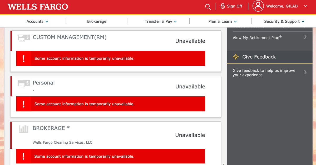This screenshot has height=165, width=316.
Task: Open the Accounts dropdown menu
Action: [37, 21]
